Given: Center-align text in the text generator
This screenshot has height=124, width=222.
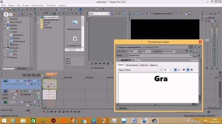Looking at the screenshot, I should 188,70.
